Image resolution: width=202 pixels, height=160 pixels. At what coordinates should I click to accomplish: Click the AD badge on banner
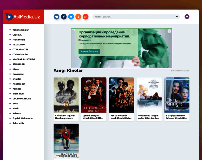tap(73, 30)
